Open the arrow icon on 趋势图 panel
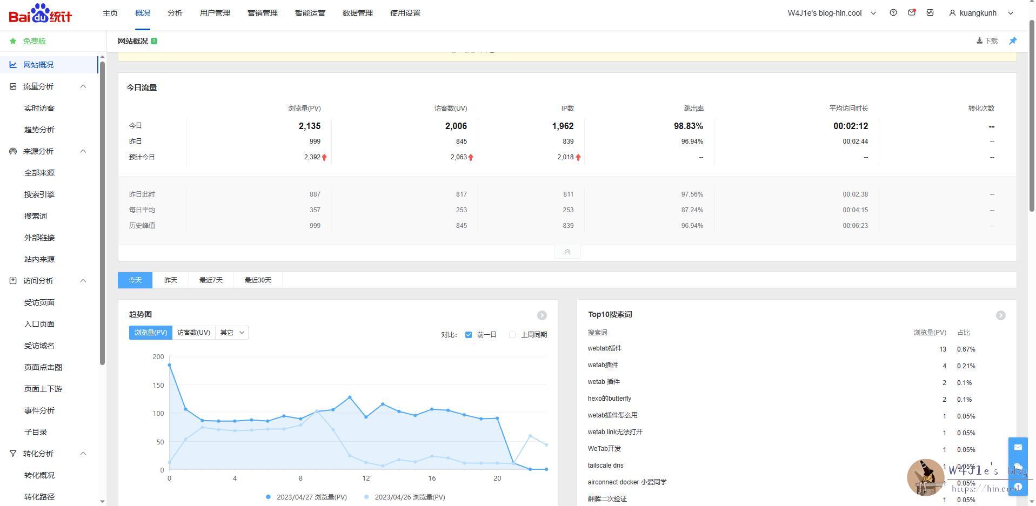Viewport: 1036px width, 506px height. coord(542,315)
